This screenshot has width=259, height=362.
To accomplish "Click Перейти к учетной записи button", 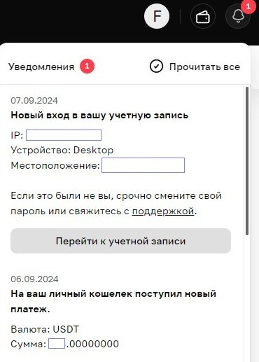I will point(120,241).
